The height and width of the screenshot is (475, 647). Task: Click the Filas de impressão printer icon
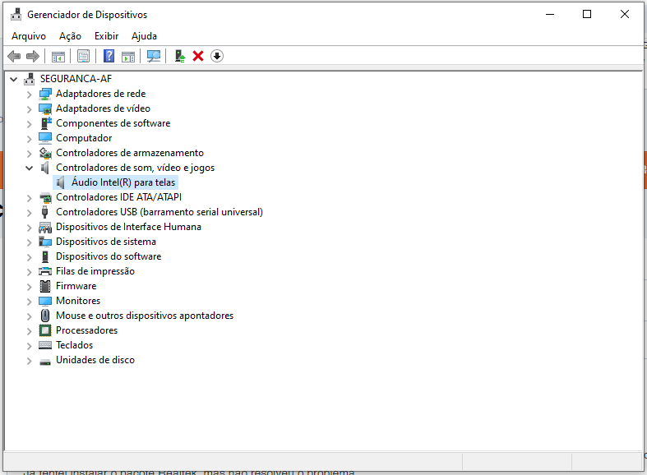tap(45, 271)
